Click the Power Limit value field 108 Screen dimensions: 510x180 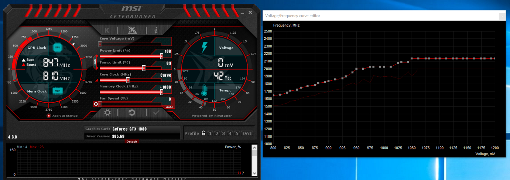click(168, 52)
